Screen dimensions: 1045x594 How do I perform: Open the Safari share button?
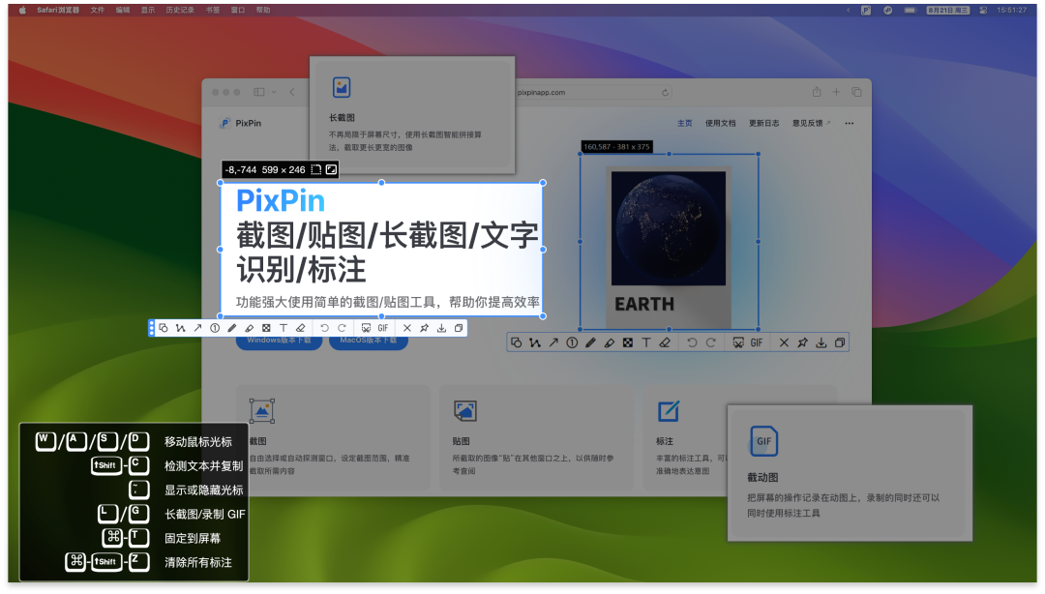(817, 92)
